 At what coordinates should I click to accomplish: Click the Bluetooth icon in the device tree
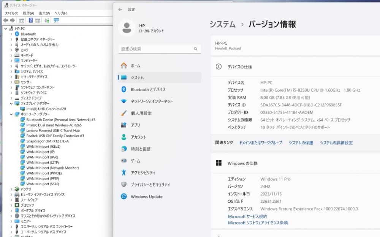(17, 34)
